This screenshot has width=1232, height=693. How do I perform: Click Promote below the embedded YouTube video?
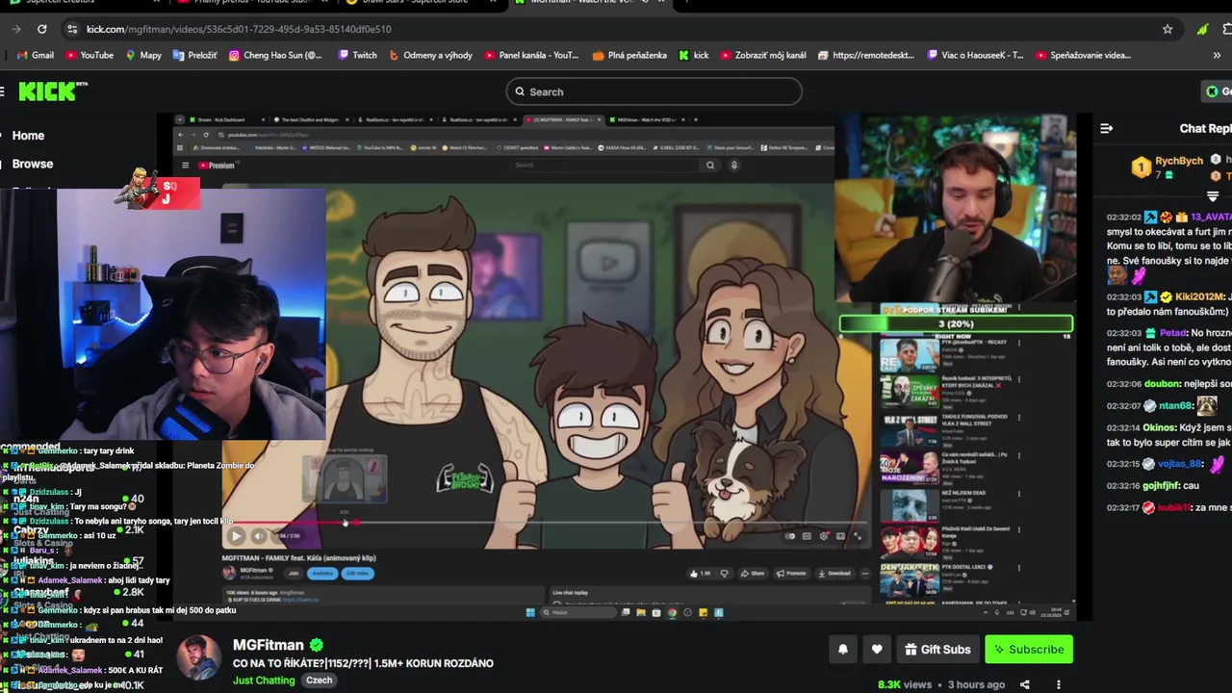[791, 574]
